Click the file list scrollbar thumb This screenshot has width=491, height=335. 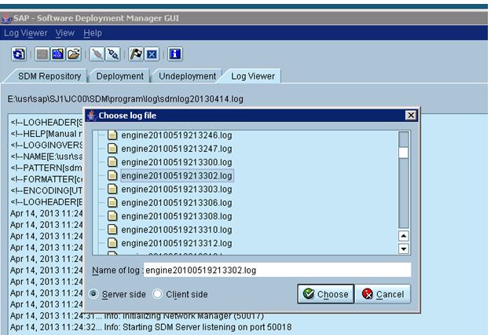pyautogui.click(x=403, y=153)
